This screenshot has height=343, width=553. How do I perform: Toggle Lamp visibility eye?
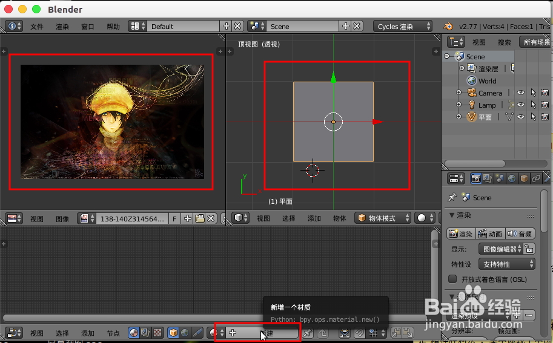pyautogui.click(x=521, y=105)
